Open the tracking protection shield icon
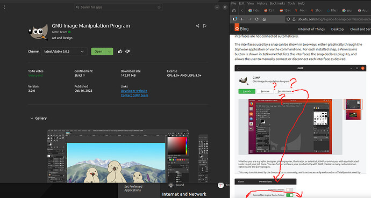This screenshot has width=371, height=198. pos(288,19)
